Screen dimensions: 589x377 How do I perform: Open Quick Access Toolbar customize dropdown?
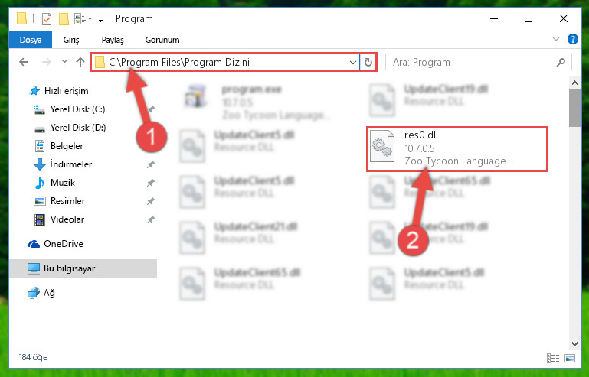pyautogui.click(x=100, y=20)
